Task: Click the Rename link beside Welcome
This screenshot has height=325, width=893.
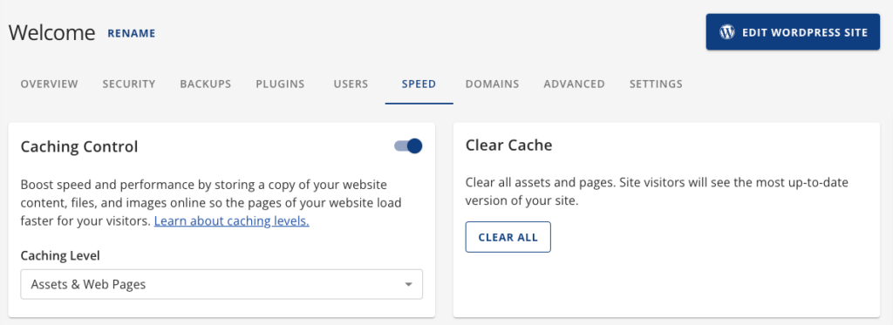Action: 132,34
